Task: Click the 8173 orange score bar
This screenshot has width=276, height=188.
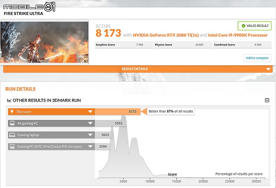Action: 117,112
